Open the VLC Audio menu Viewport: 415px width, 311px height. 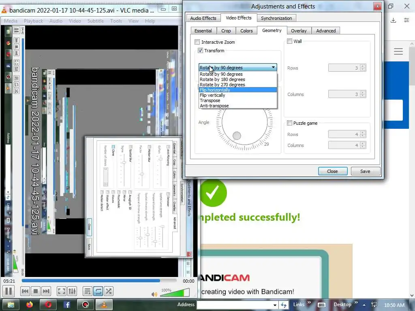coord(56,21)
